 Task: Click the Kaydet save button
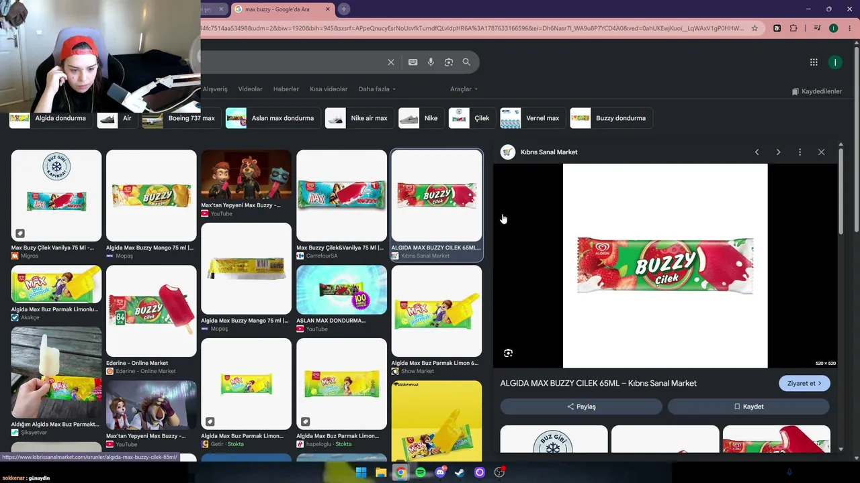pyautogui.click(x=748, y=407)
